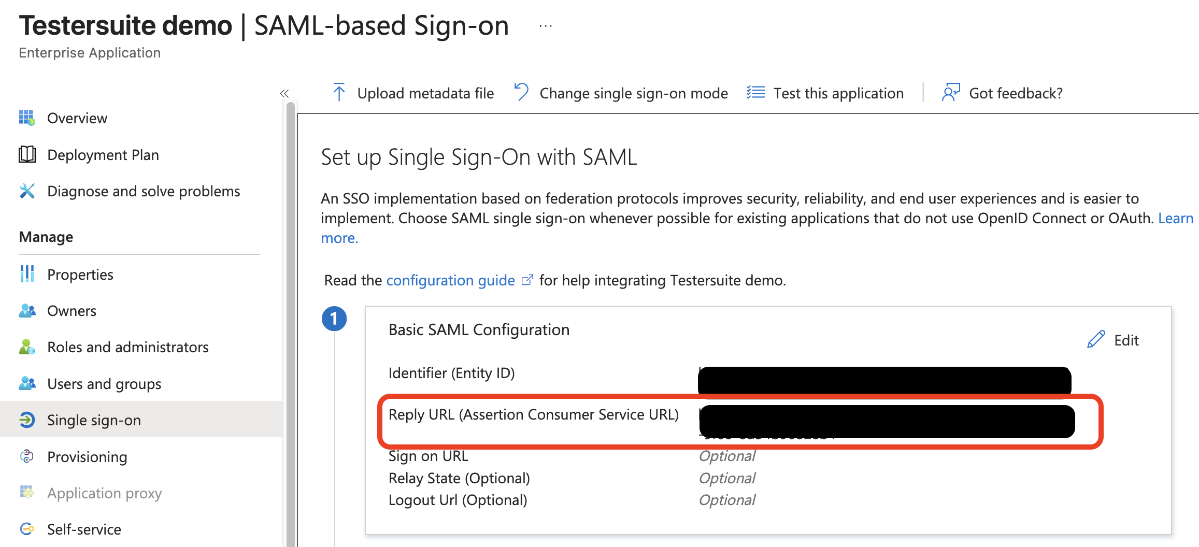Click the Overview grid icon

coord(27,118)
